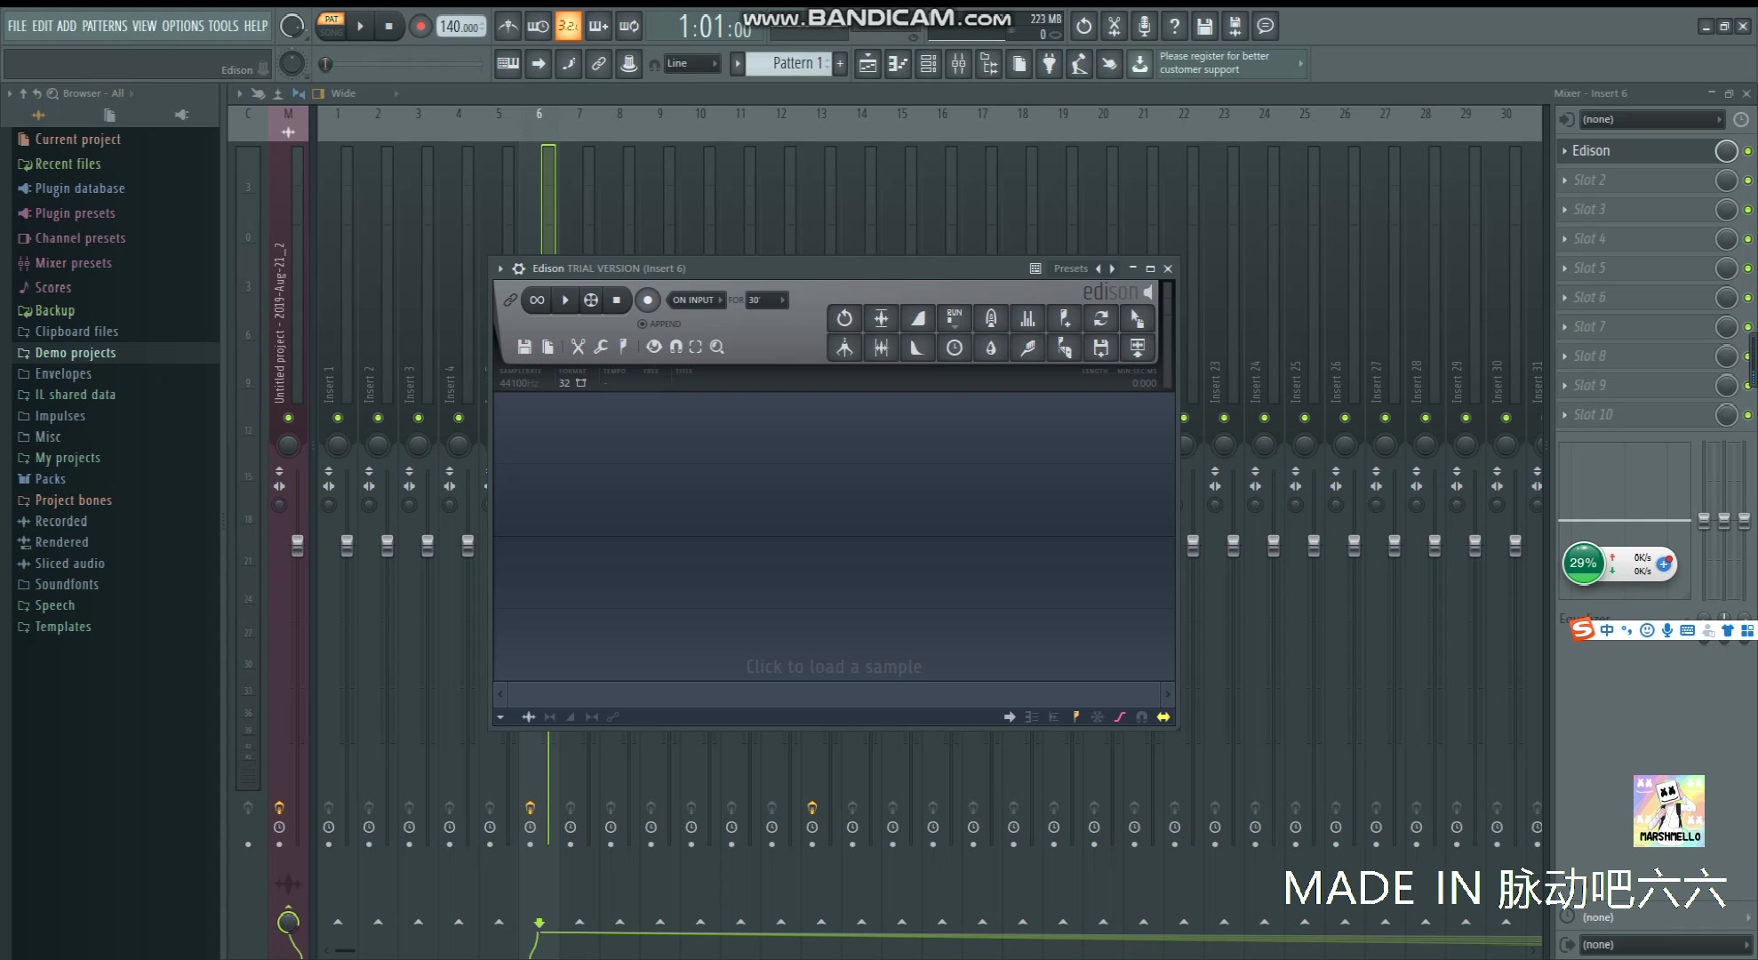Enable the APPEND radio option in Edison

click(643, 324)
